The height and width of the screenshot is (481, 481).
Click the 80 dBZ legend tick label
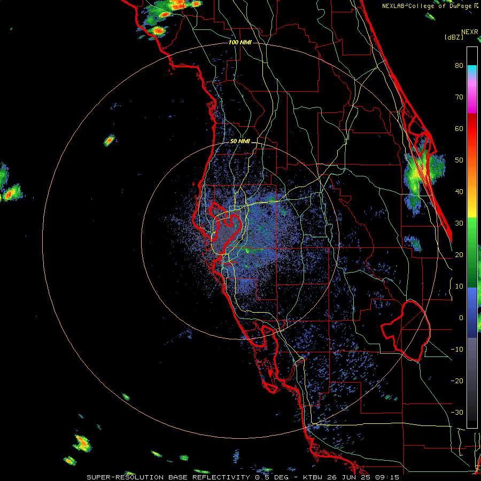(459, 65)
